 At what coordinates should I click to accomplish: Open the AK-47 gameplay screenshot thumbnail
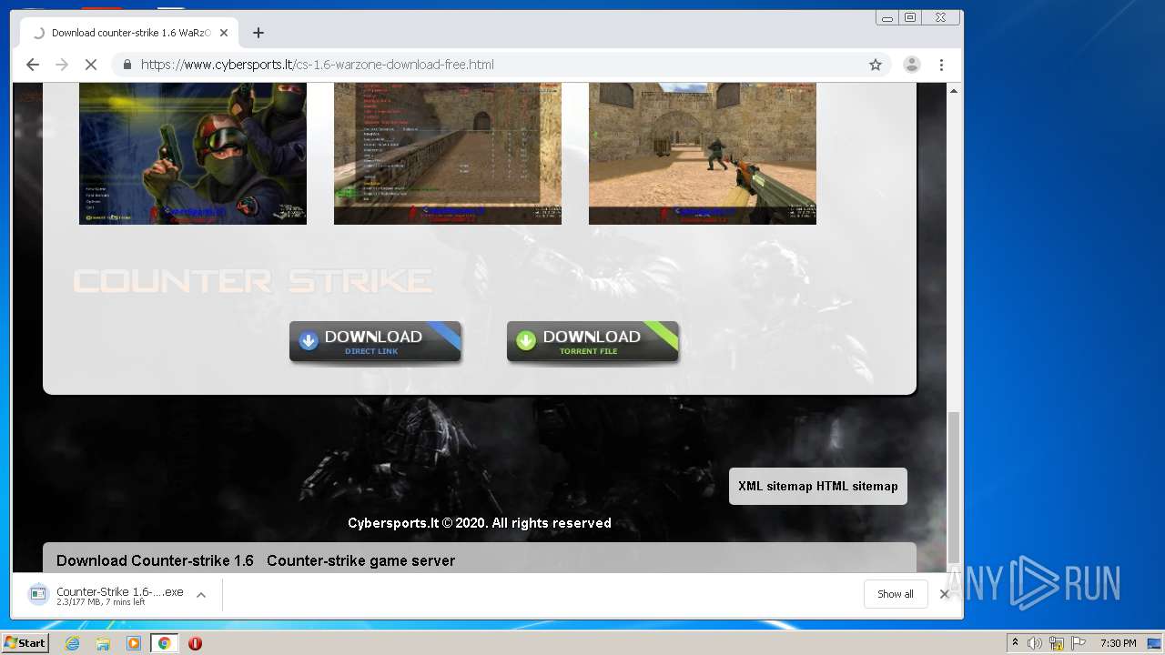click(x=703, y=153)
